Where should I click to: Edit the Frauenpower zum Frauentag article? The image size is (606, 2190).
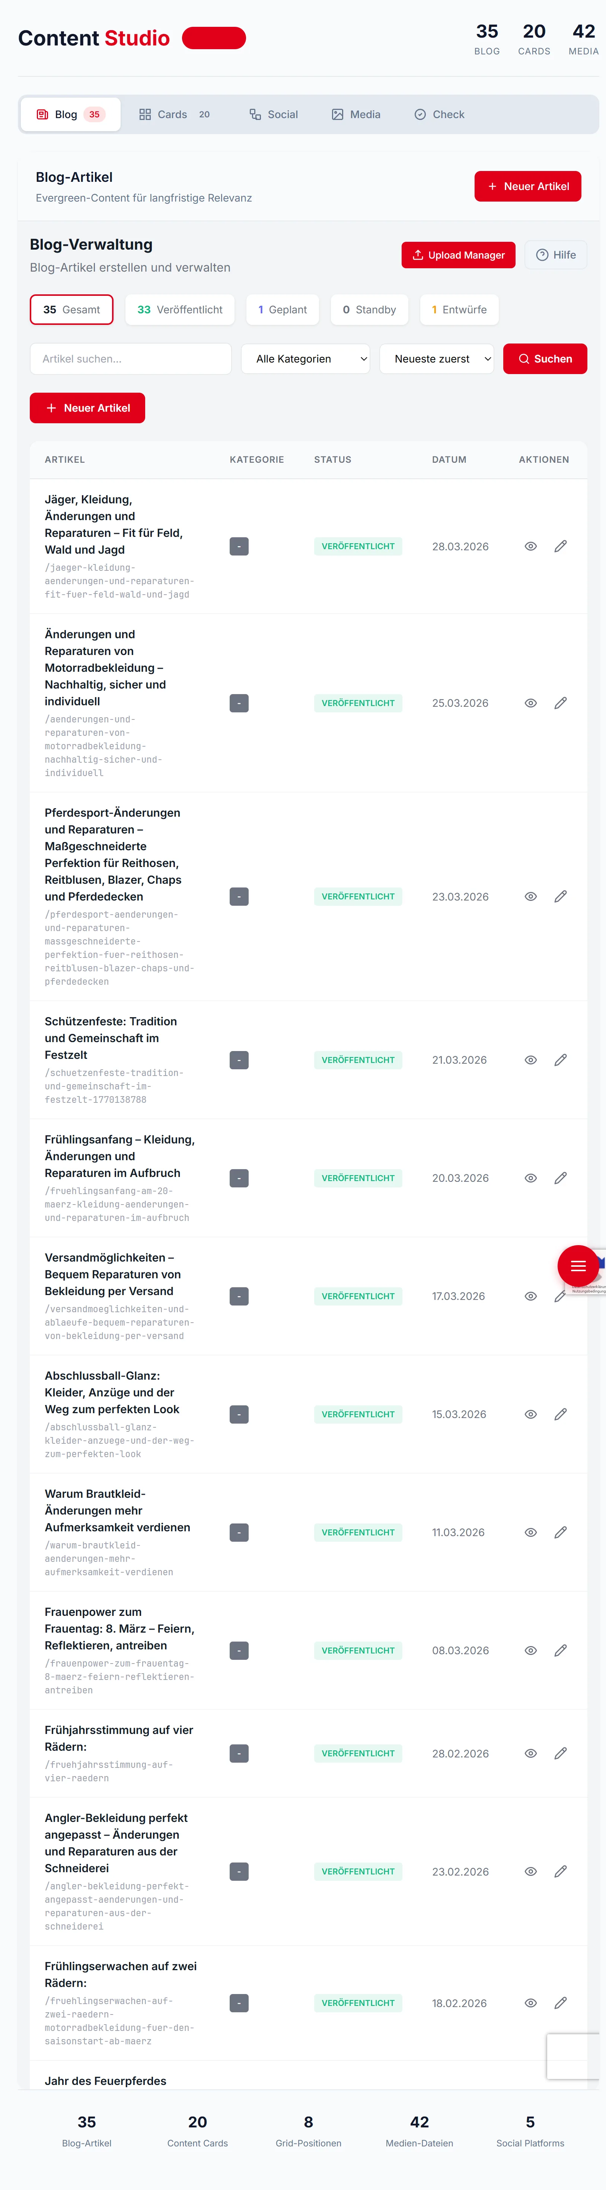pyautogui.click(x=560, y=1650)
